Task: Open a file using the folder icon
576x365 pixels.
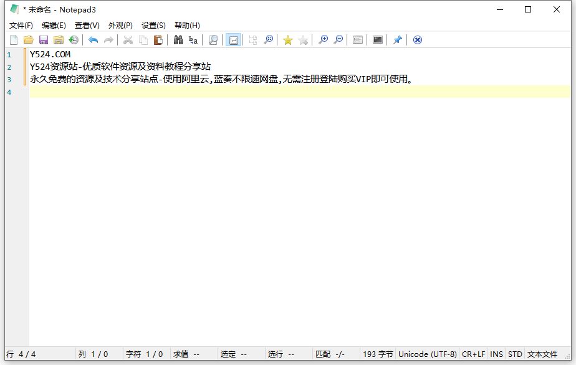Action: (28, 40)
